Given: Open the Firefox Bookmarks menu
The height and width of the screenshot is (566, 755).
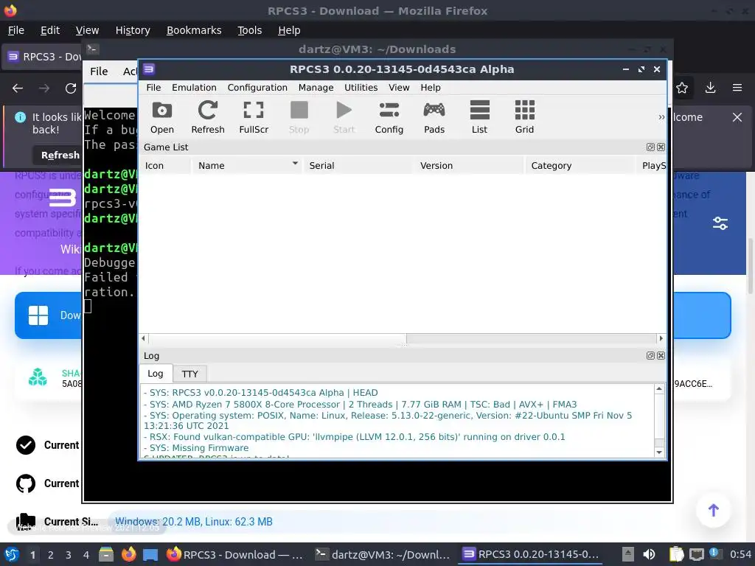Looking at the screenshot, I should (x=194, y=30).
